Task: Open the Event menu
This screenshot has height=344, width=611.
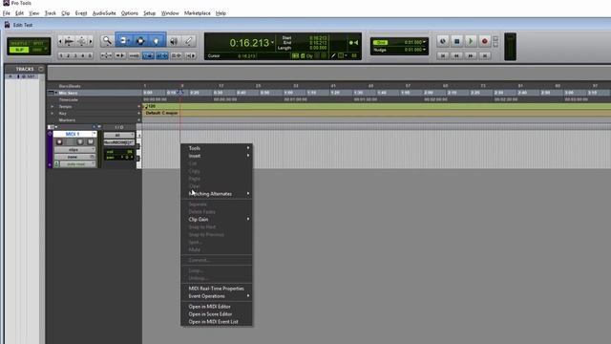Action: 81,13
